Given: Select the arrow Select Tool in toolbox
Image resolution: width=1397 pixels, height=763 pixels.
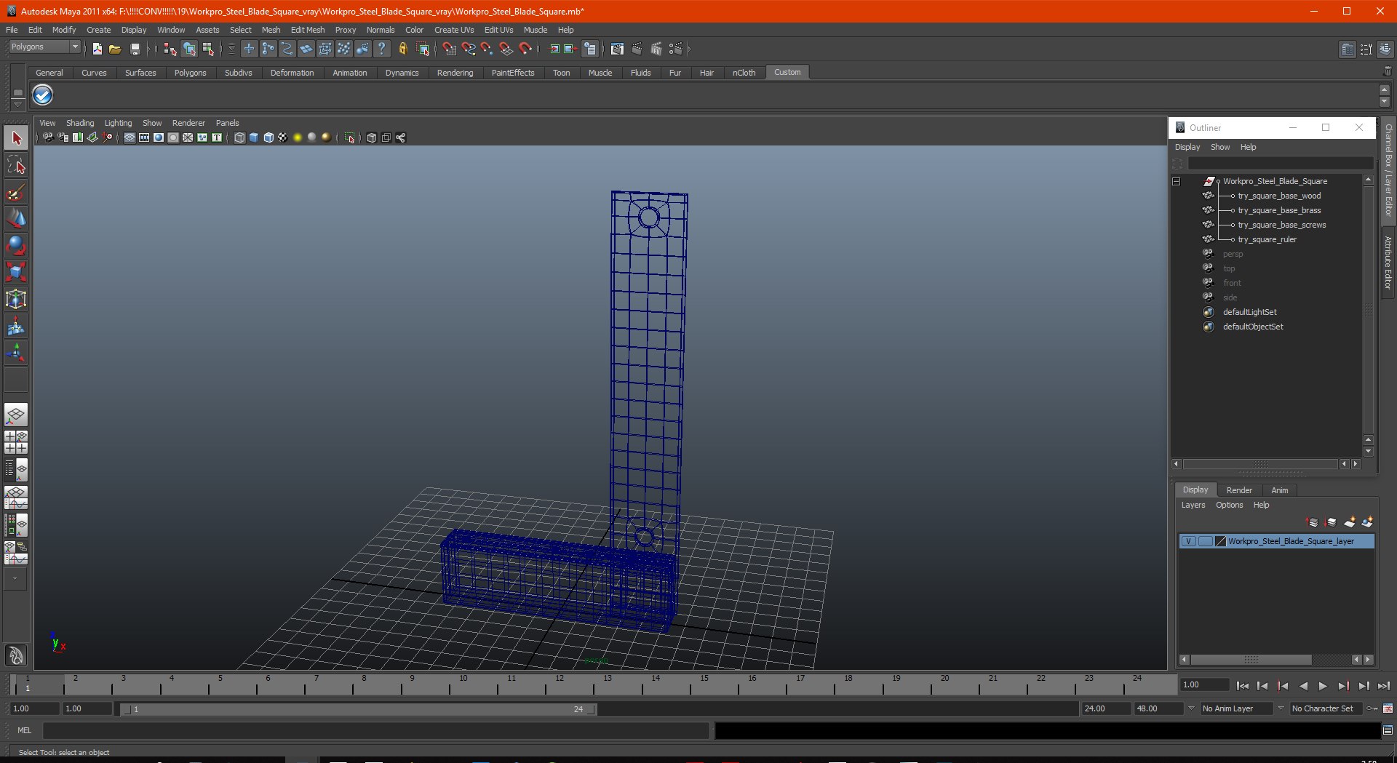Looking at the screenshot, I should [16, 138].
